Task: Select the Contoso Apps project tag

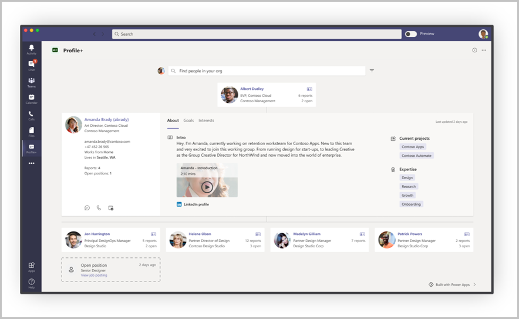Action: (x=413, y=147)
